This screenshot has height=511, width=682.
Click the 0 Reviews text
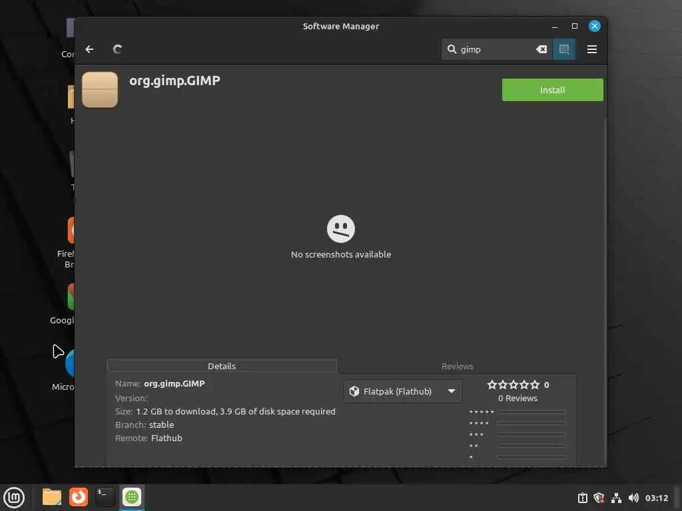coord(517,399)
